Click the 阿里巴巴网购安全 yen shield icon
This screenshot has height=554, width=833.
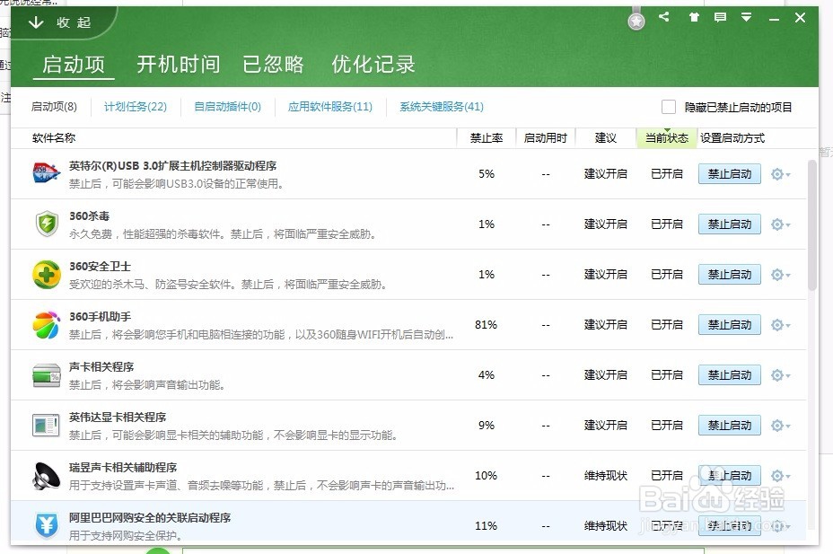[x=46, y=525]
